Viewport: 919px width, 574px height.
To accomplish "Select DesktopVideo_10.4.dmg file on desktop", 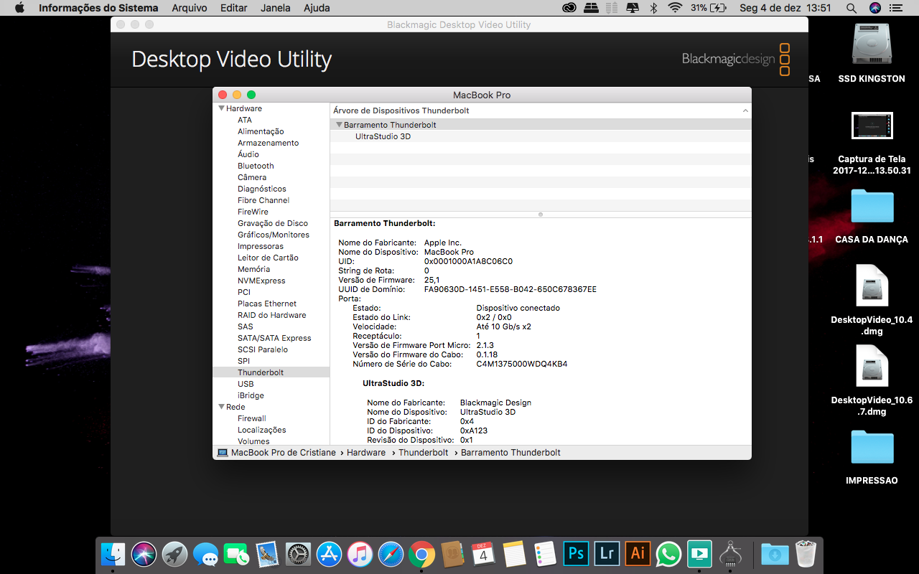I will [x=872, y=300].
